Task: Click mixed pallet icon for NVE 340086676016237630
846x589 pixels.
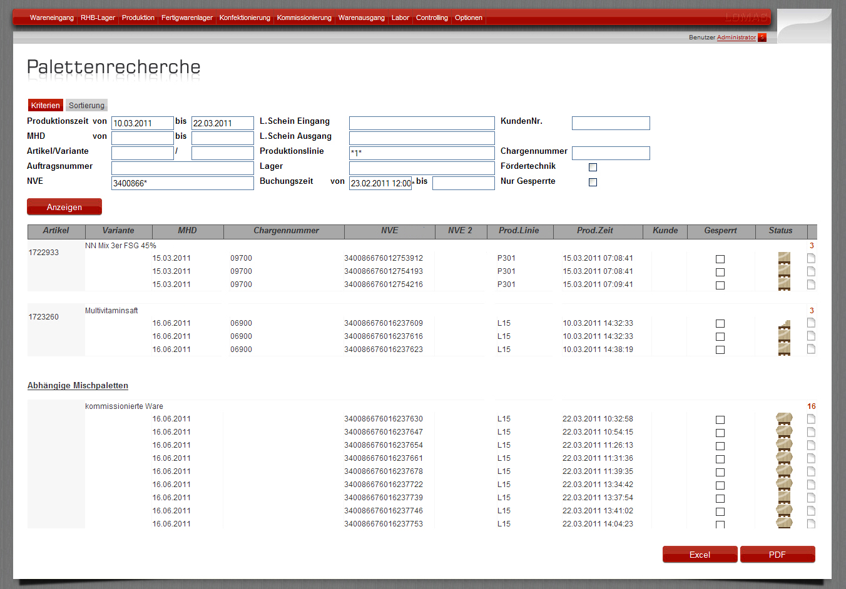Action: [784, 419]
